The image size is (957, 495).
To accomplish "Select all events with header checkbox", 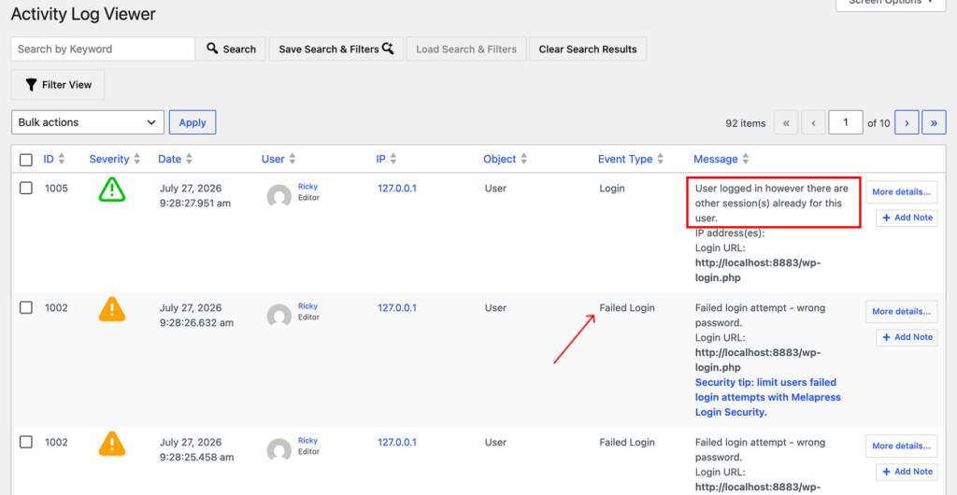I will click(x=25, y=160).
